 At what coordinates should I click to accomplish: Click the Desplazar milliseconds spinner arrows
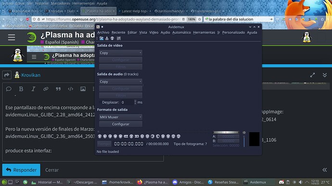tap(135, 102)
